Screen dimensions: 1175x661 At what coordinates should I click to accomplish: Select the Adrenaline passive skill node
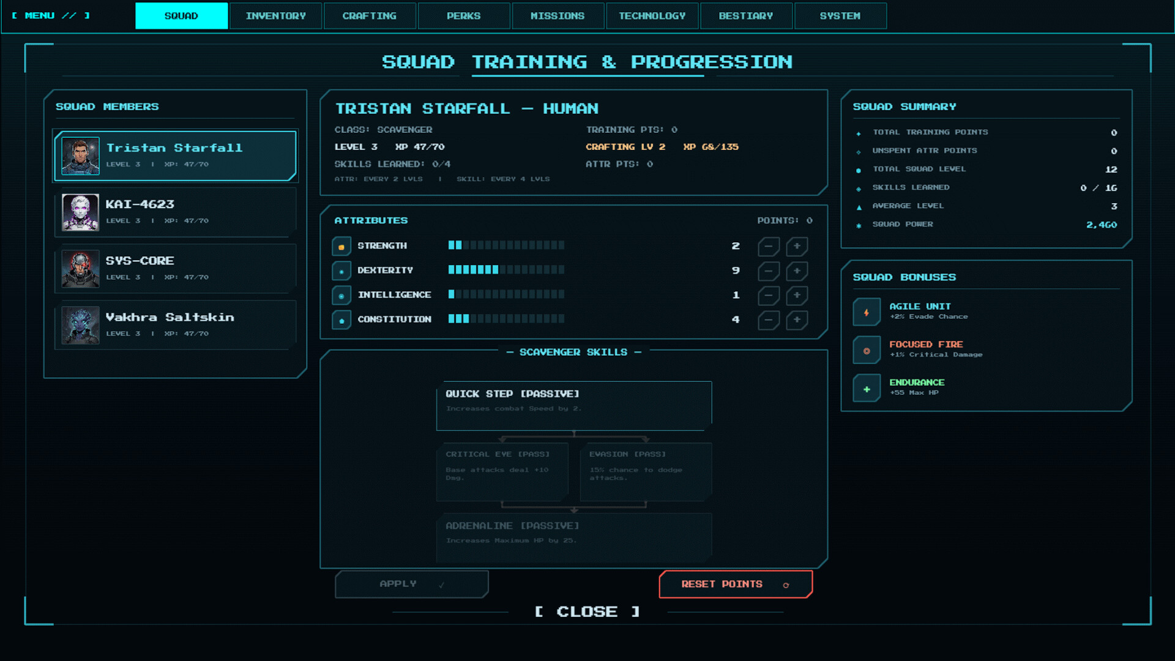[574, 538]
